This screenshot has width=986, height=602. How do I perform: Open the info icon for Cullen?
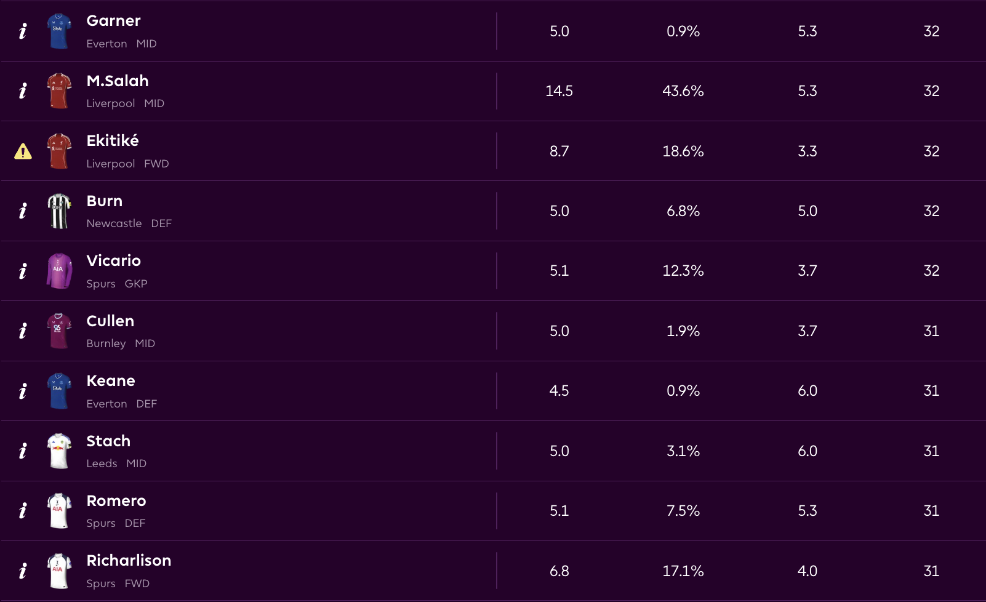click(23, 331)
